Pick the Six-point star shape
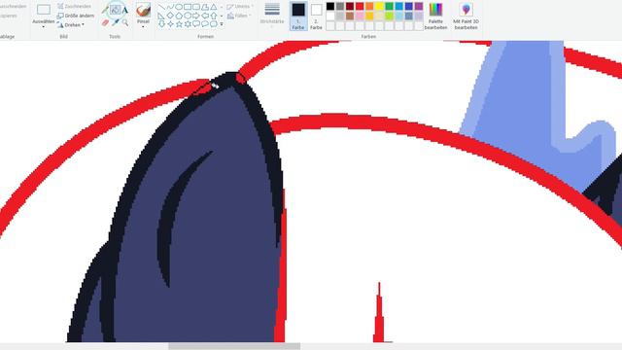This screenshot has height=350, width=622. 188,24
